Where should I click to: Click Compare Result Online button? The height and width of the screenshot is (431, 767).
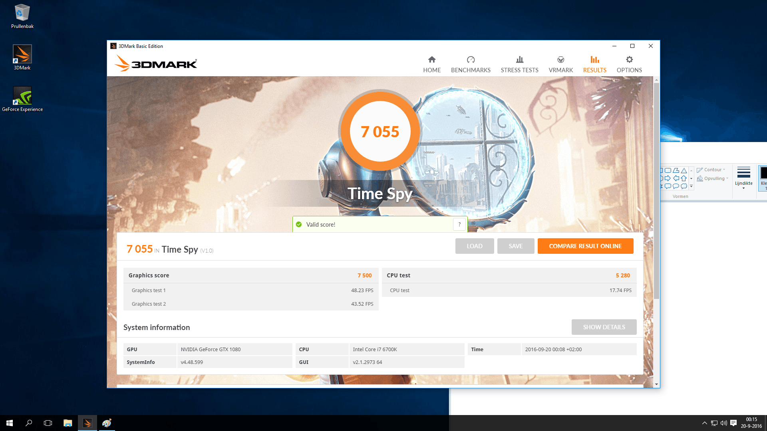coord(585,246)
